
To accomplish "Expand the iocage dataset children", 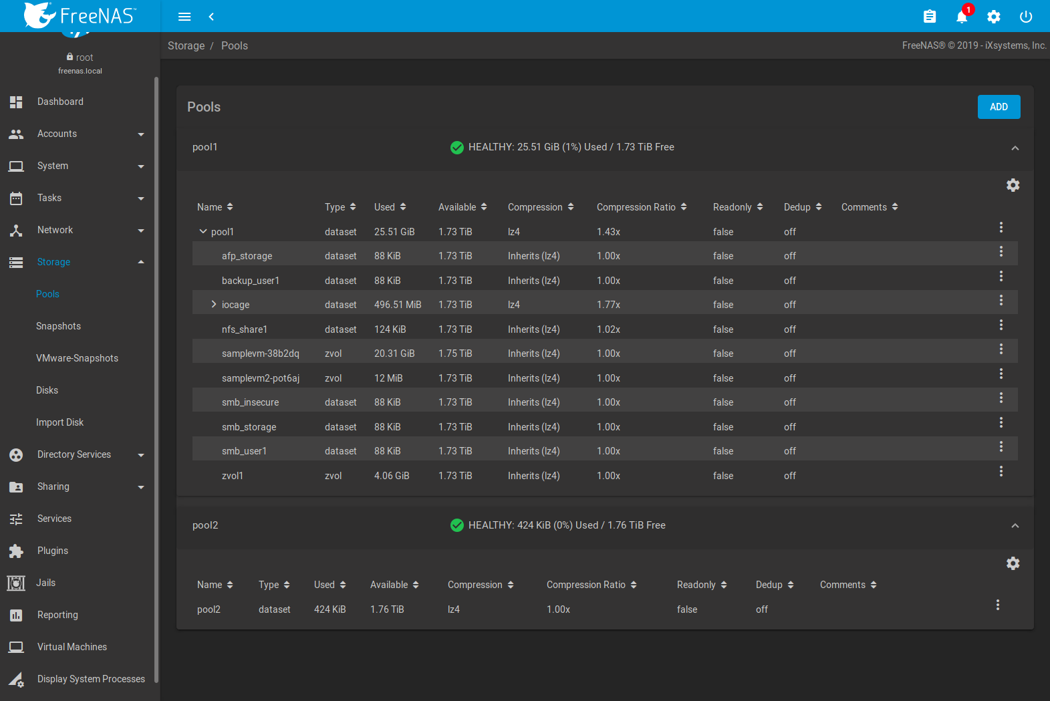I will [x=214, y=304].
